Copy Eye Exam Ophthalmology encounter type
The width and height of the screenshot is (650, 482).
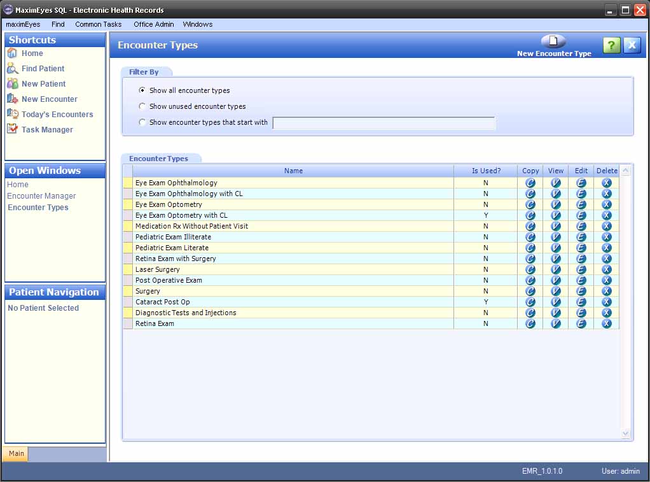click(x=530, y=183)
